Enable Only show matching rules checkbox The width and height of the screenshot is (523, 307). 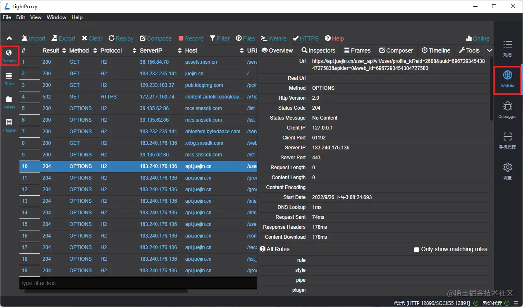pos(417,249)
